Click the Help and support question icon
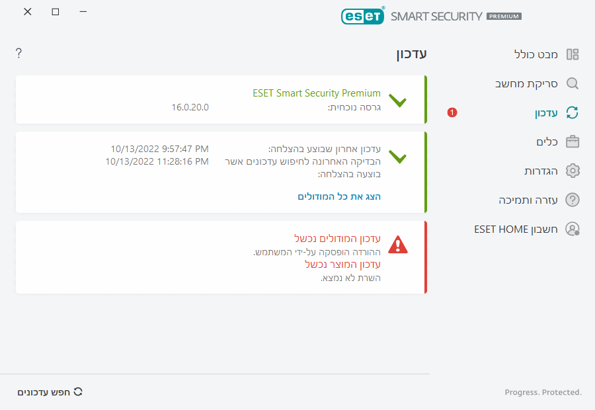The height and width of the screenshot is (410, 595). click(x=573, y=200)
